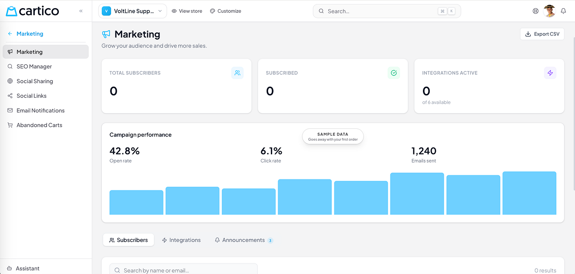
Task: Click the first bar in campaign chart
Action: [136, 202]
